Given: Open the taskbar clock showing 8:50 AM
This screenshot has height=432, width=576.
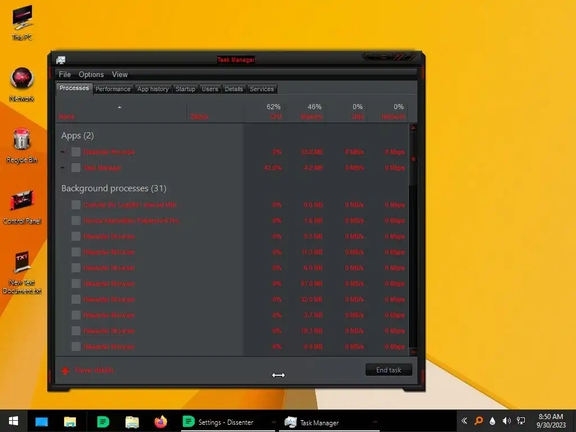Looking at the screenshot, I should (551, 421).
